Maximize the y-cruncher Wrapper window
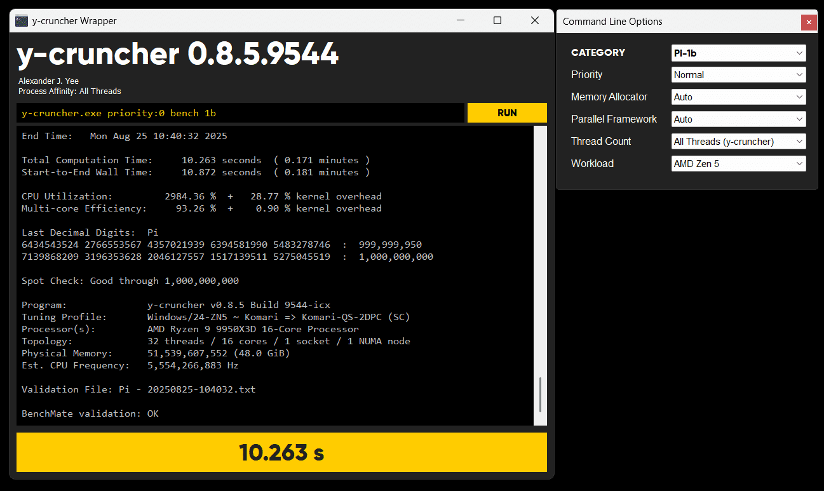 tap(497, 21)
